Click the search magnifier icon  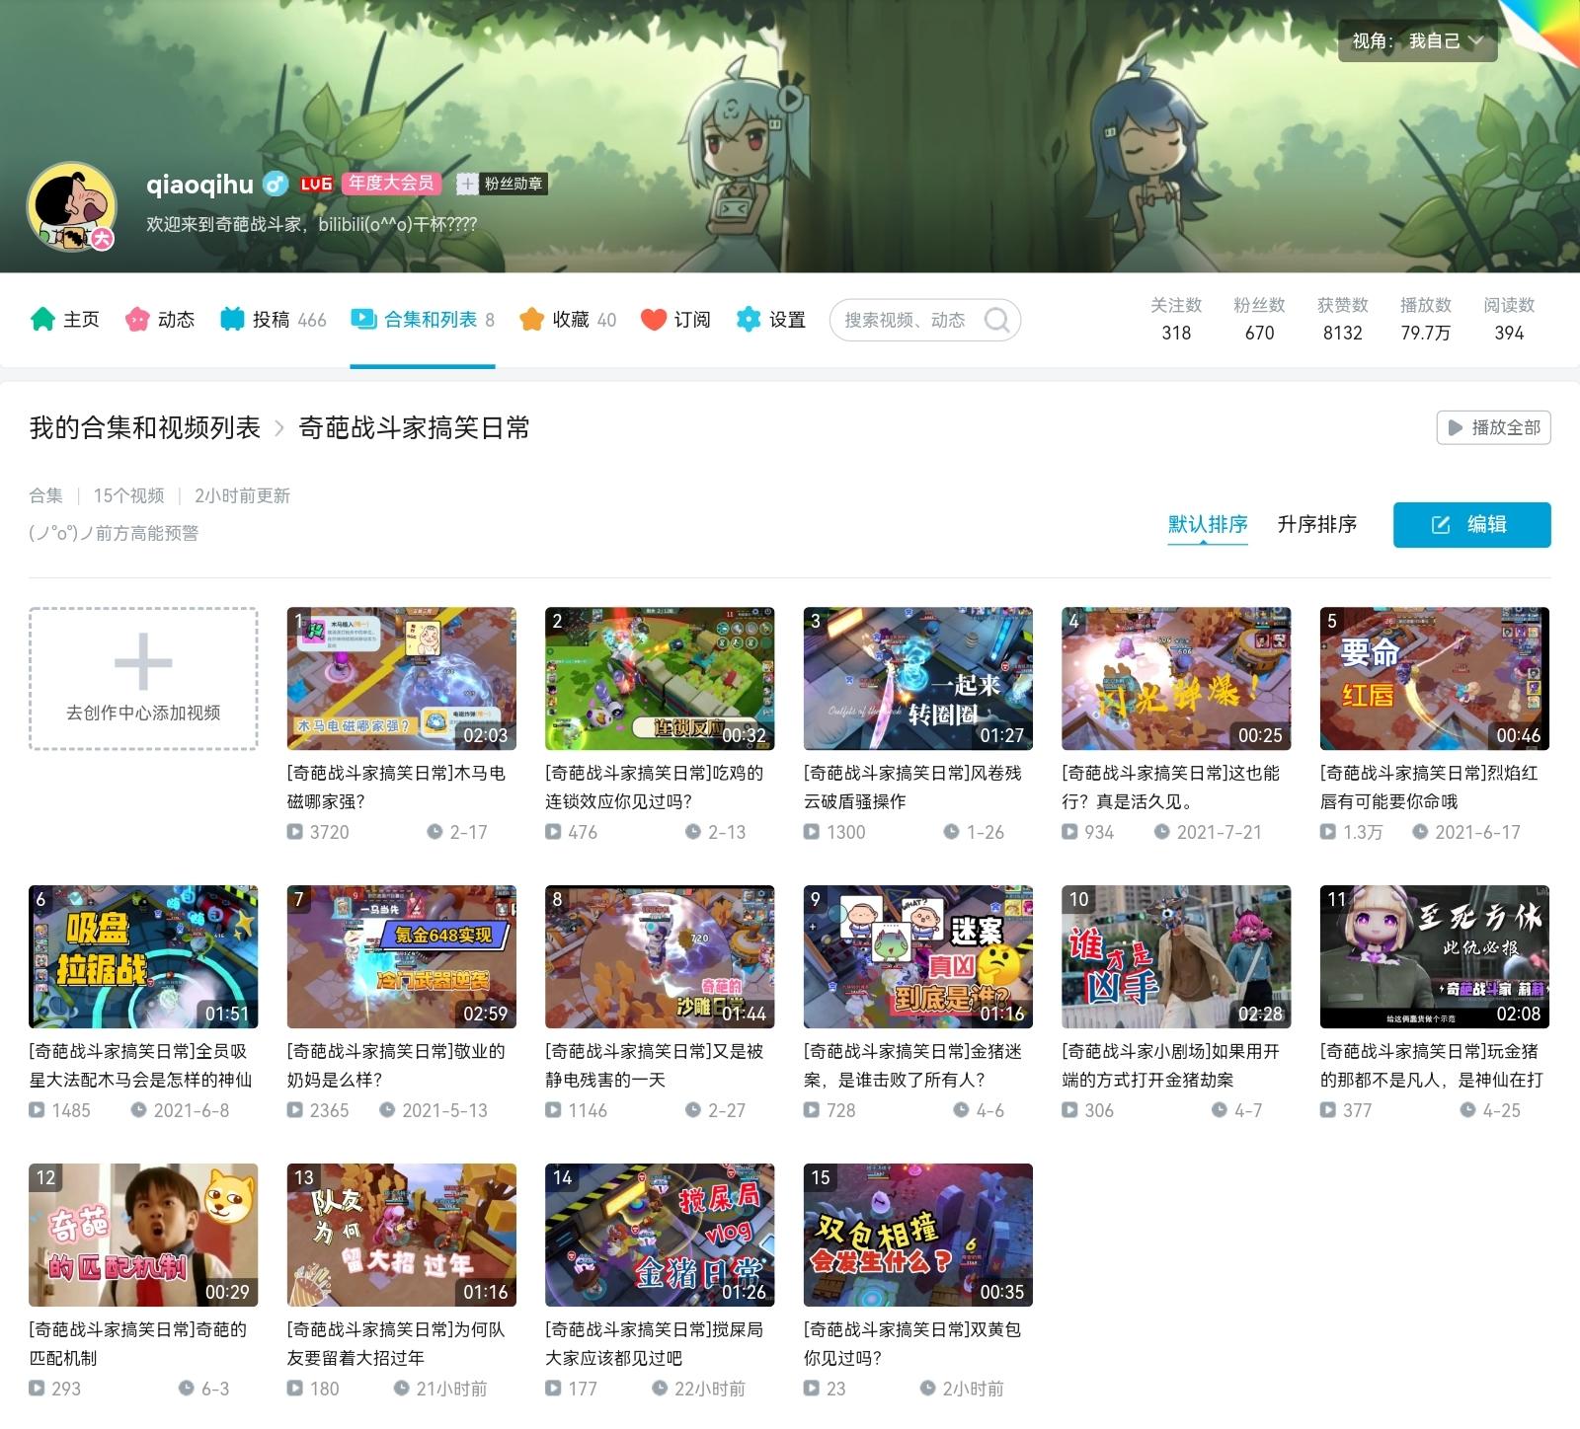pos(997,320)
